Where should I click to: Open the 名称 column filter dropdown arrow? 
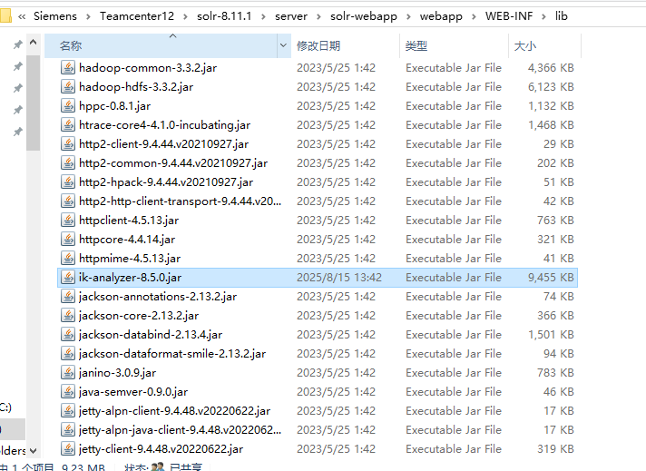click(x=283, y=45)
